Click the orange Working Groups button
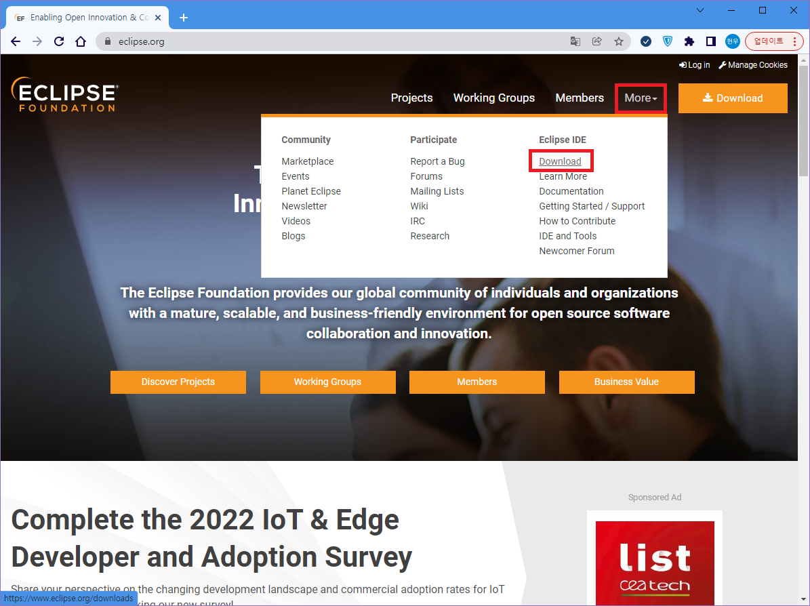Image resolution: width=810 pixels, height=606 pixels. (x=327, y=382)
